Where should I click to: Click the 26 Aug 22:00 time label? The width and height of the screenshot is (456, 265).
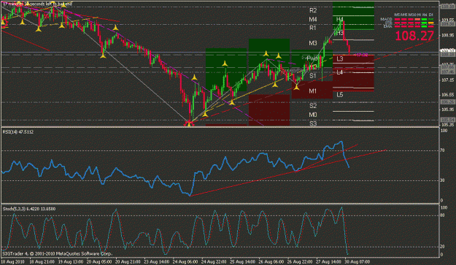click(x=300, y=262)
